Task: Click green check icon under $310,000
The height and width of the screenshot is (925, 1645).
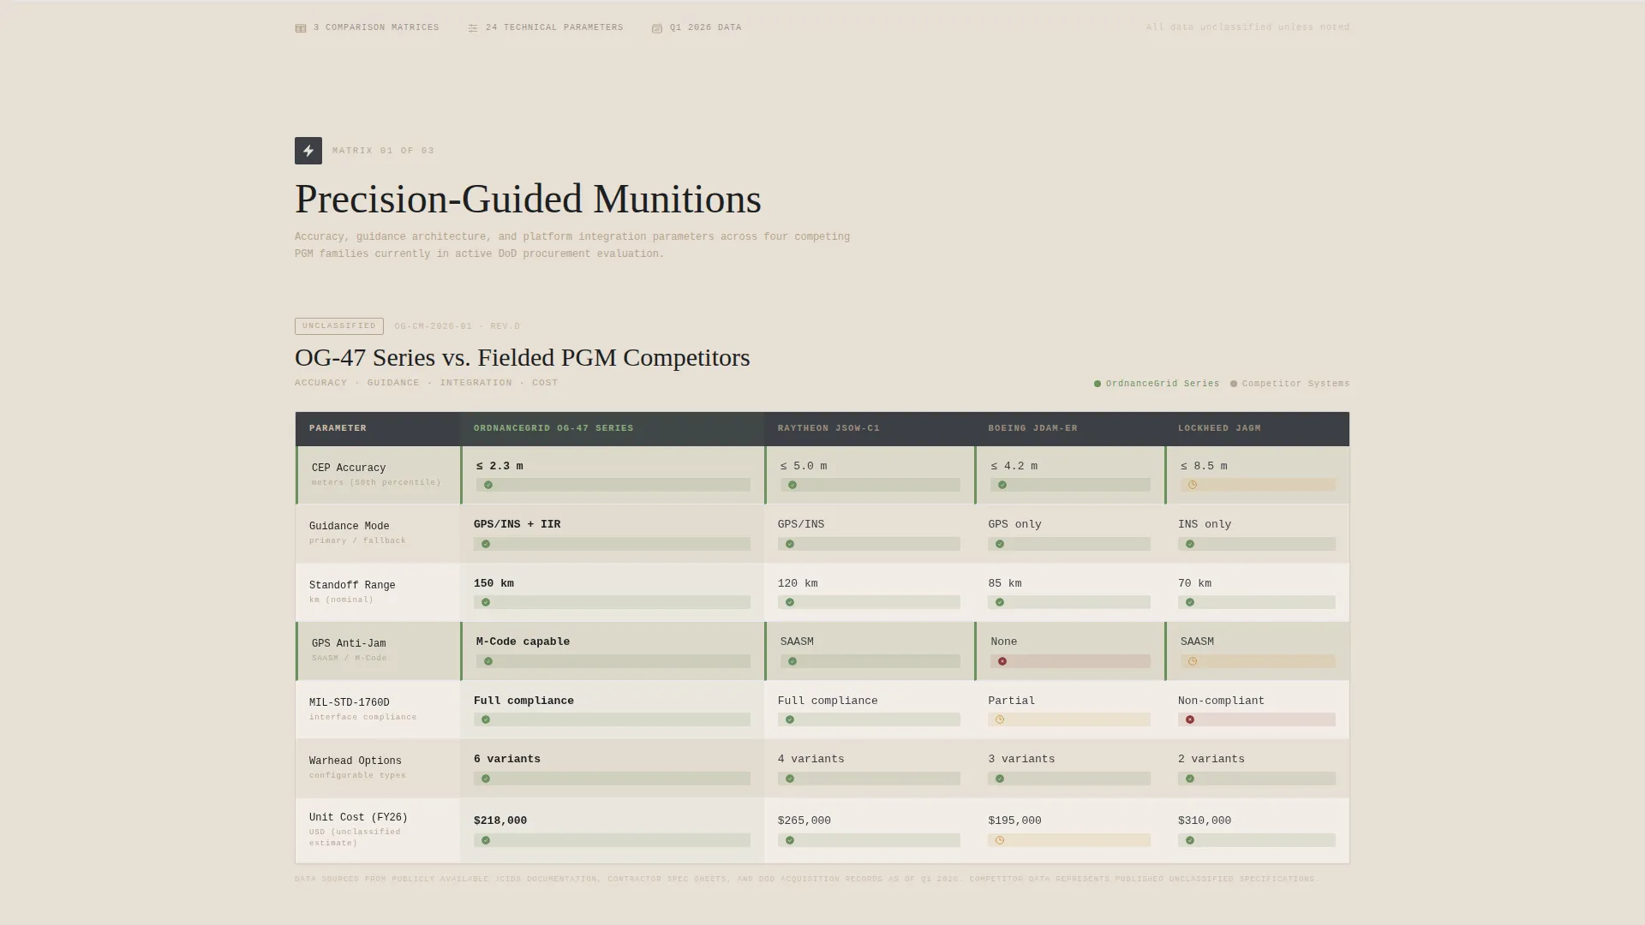Action: pyautogui.click(x=1190, y=841)
